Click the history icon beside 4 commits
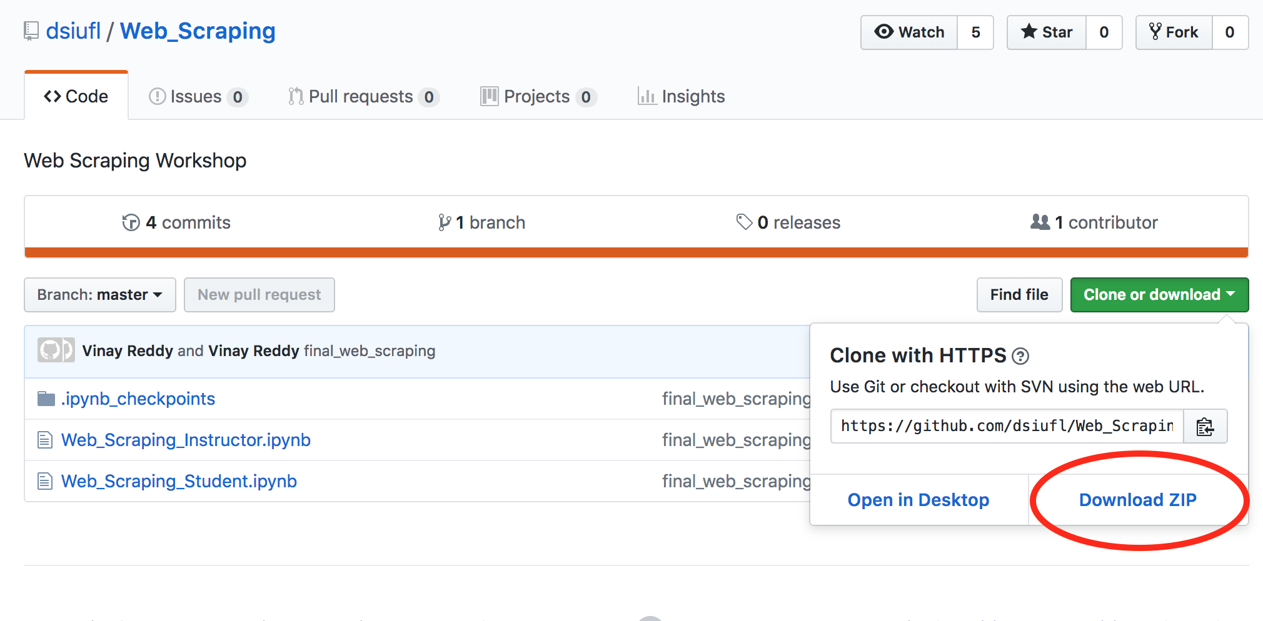 [x=131, y=222]
